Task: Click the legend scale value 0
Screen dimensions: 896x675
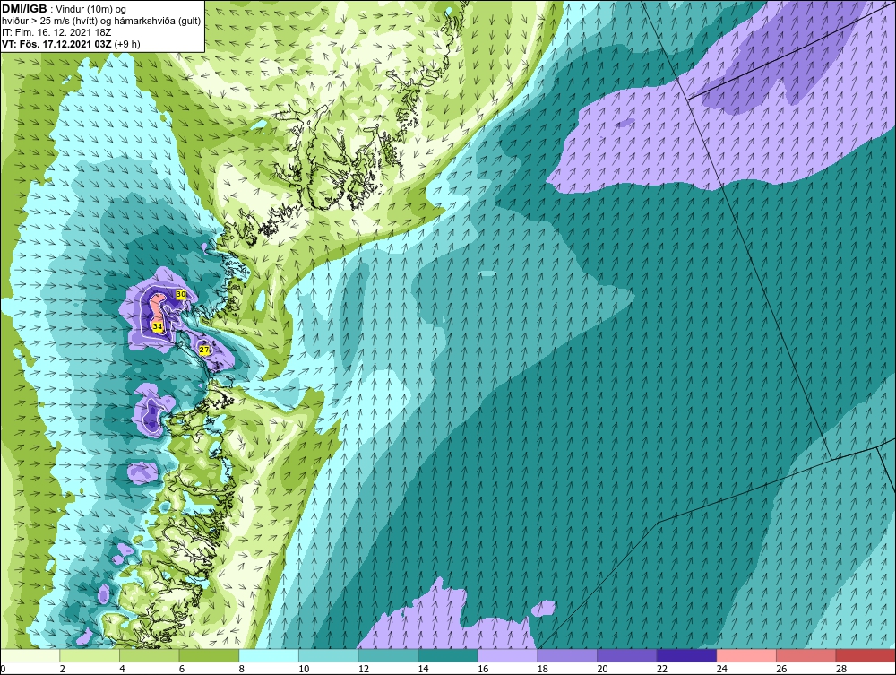Action: (x=3, y=669)
